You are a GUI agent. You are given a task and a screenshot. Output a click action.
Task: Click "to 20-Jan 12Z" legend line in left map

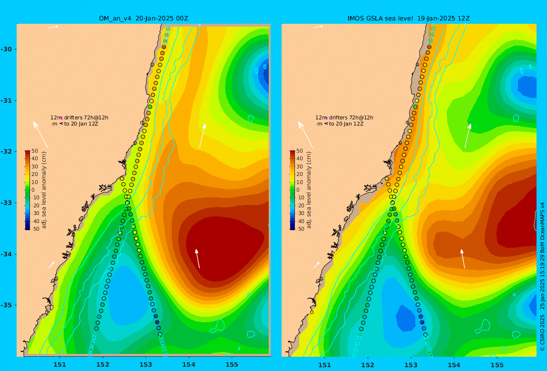point(81,124)
